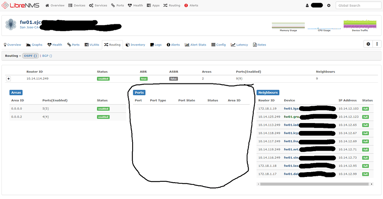Open neighbour device fw01.sin link
The image size is (383, 199).
(291, 157)
